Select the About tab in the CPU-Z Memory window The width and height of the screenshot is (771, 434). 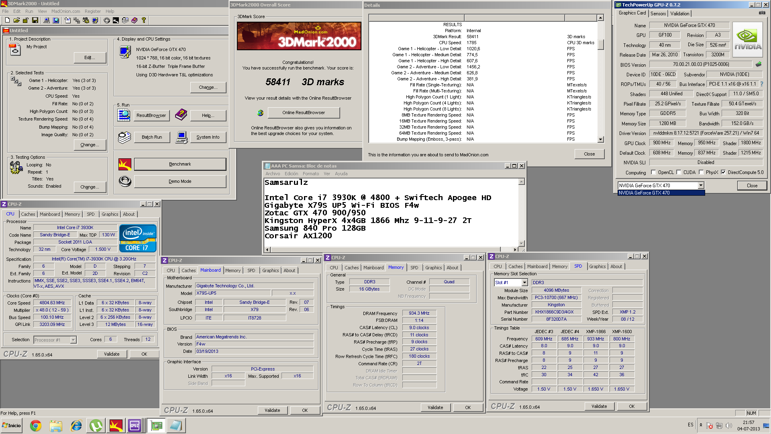click(x=453, y=268)
